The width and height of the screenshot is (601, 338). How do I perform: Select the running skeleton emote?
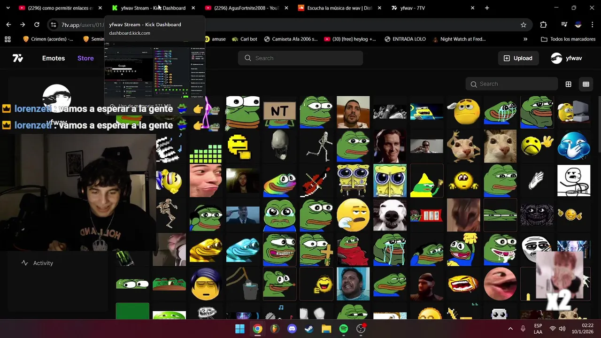click(x=316, y=146)
